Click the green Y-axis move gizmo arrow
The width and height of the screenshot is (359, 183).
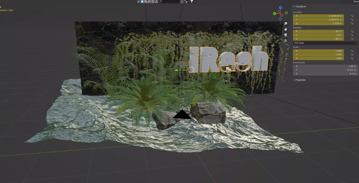click(x=176, y=70)
